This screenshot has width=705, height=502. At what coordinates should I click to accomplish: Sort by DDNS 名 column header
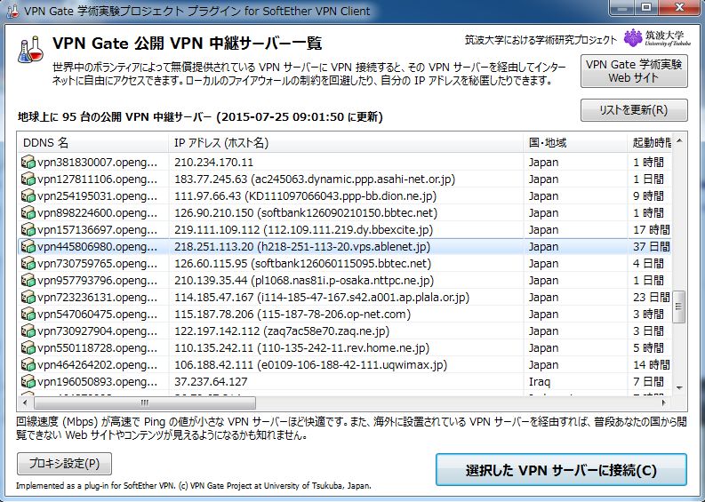(92, 142)
